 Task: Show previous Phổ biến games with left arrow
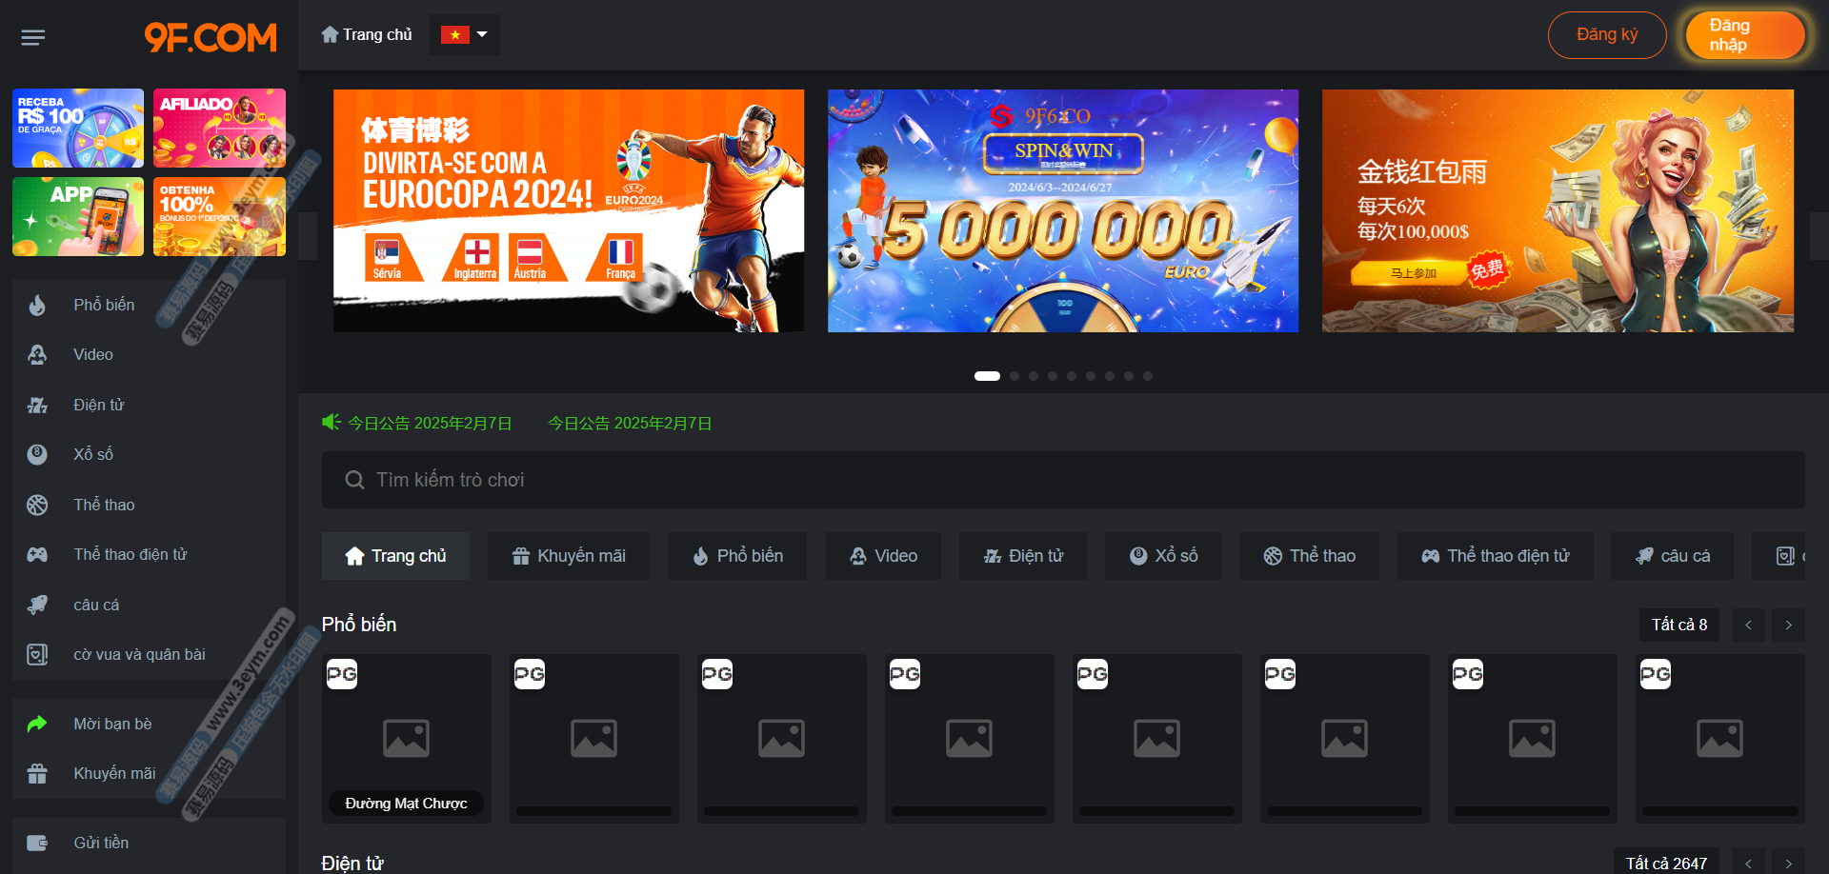coord(1748,625)
